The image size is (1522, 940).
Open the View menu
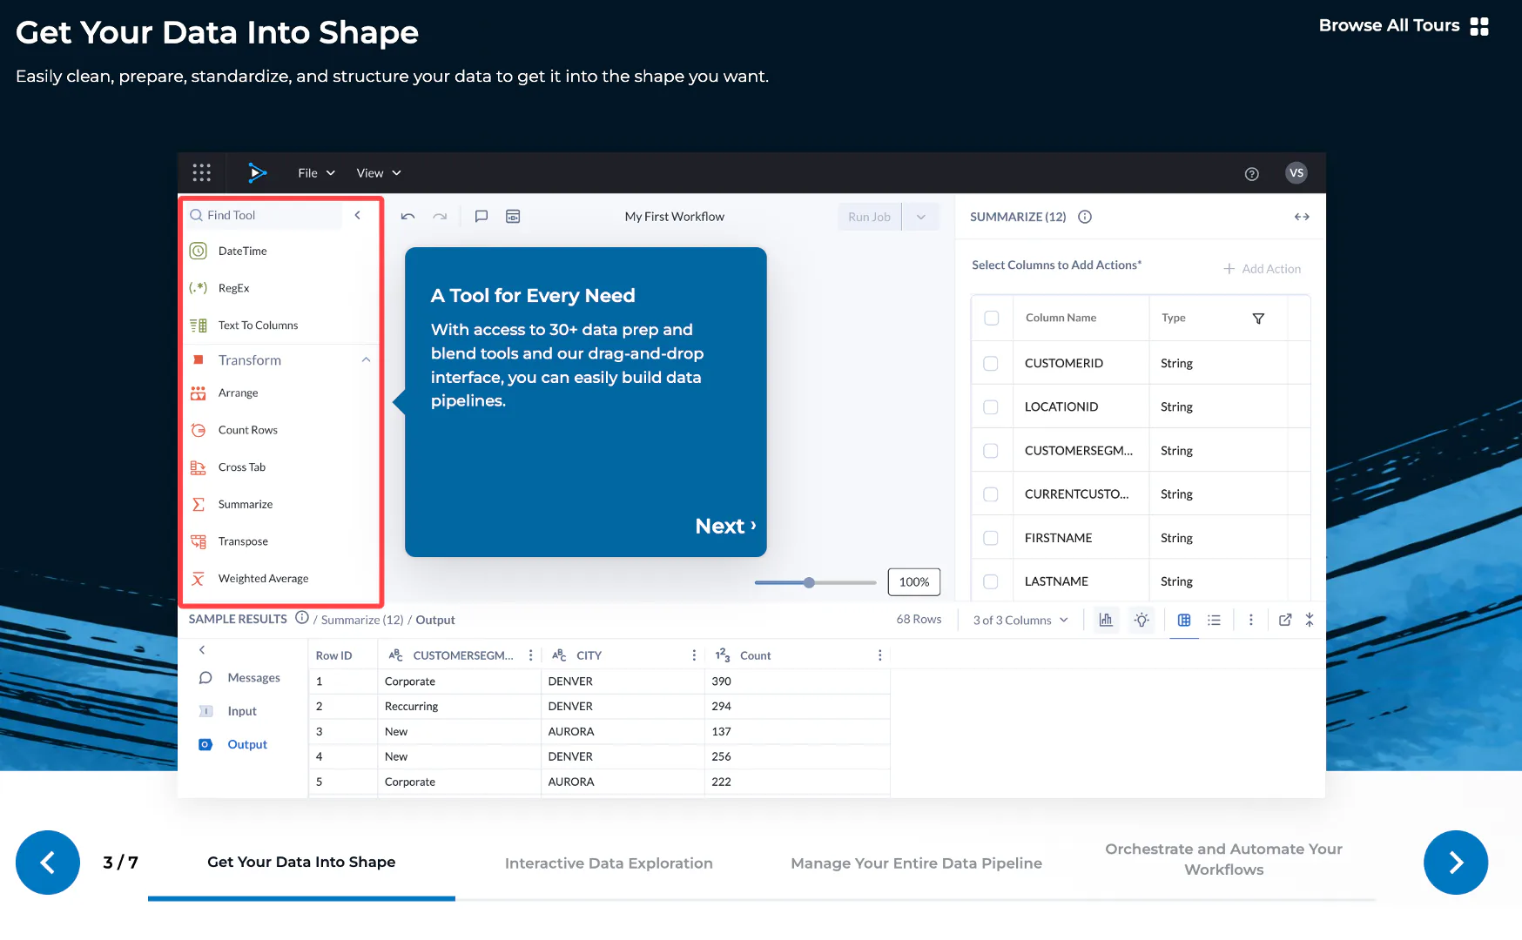point(379,173)
